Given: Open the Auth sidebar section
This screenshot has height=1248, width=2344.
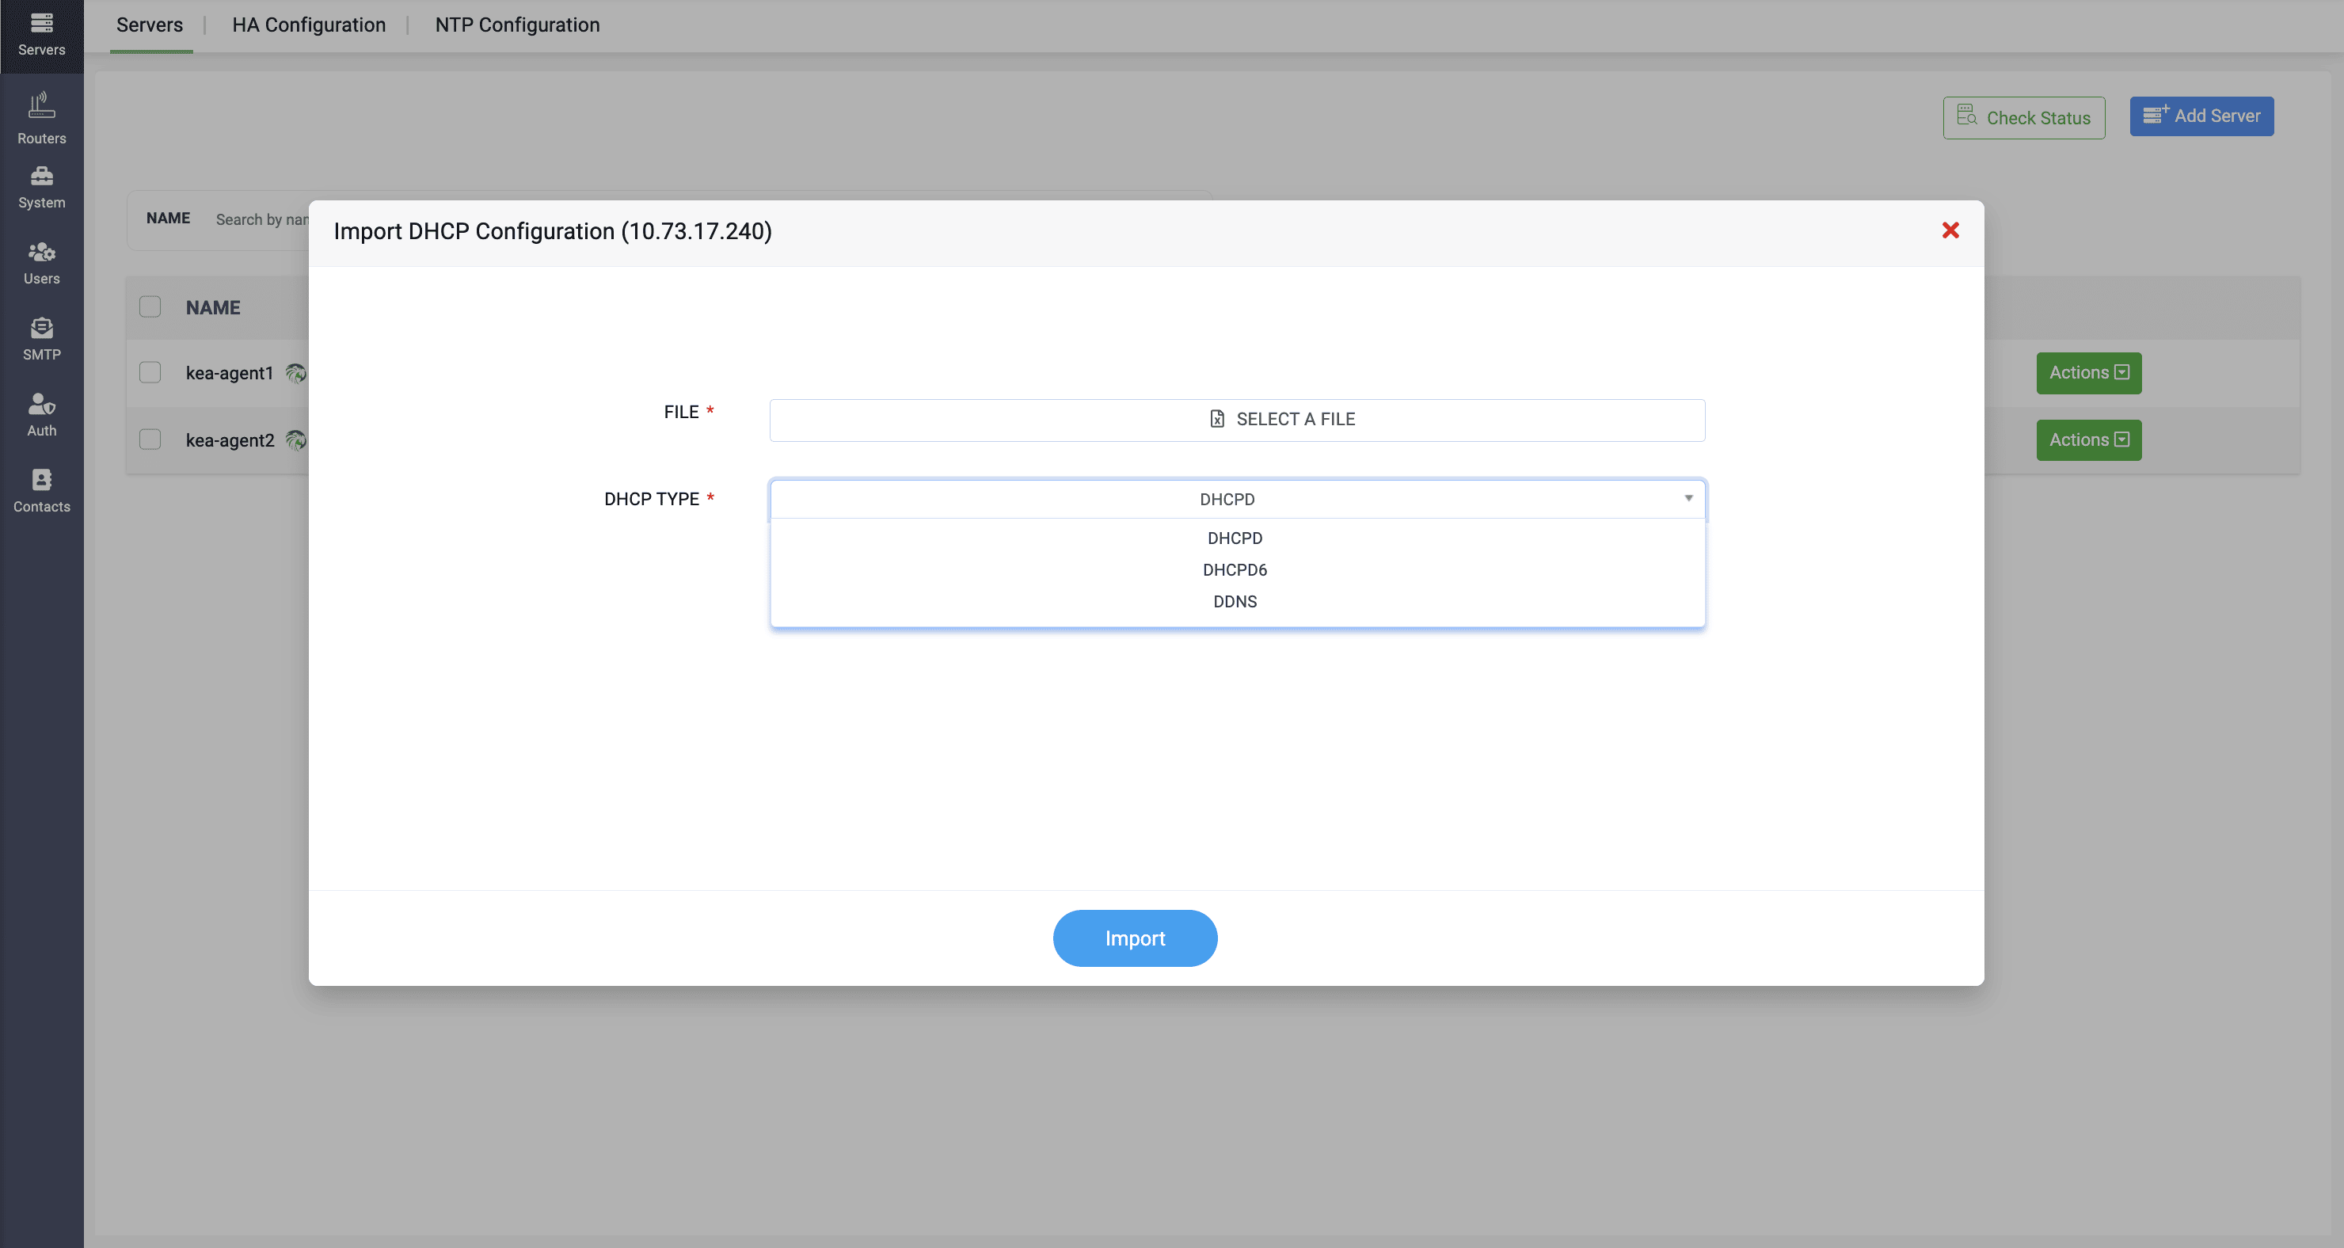Looking at the screenshot, I should pyautogui.click(x=42, y=416).
